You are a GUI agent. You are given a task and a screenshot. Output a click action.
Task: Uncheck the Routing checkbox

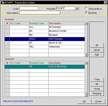coord(86,13)
